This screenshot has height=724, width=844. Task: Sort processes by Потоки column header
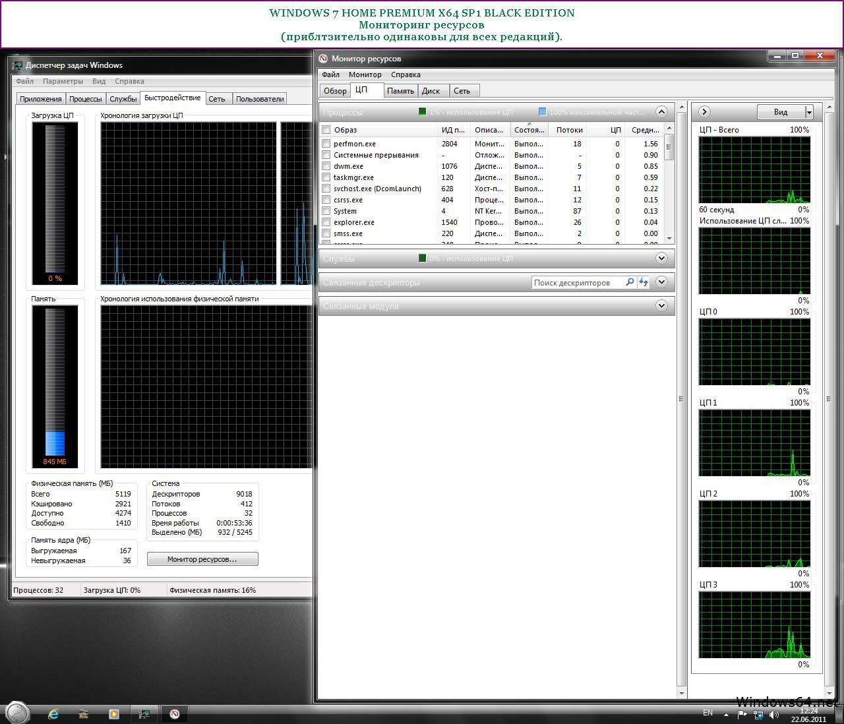[x=567, y=130]
